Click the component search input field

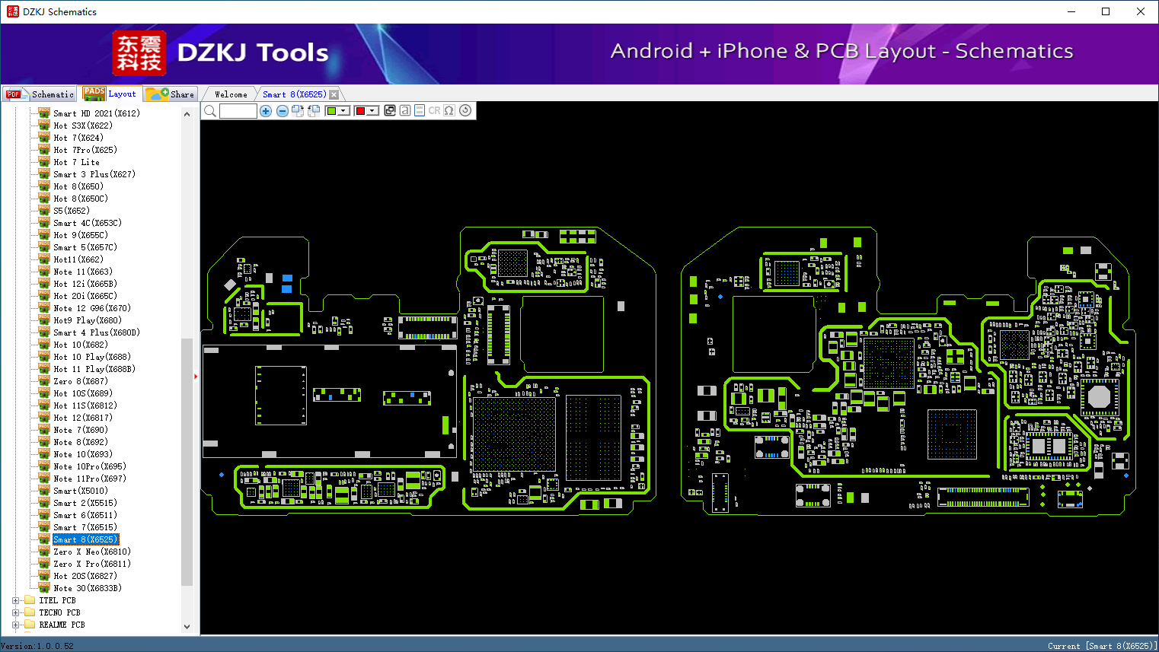pos(238,111)
